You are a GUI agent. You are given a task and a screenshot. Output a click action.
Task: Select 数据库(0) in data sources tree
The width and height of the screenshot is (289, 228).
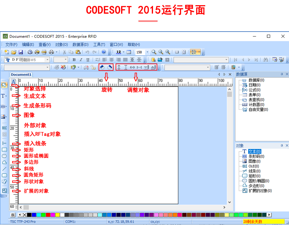coord(256,80)
